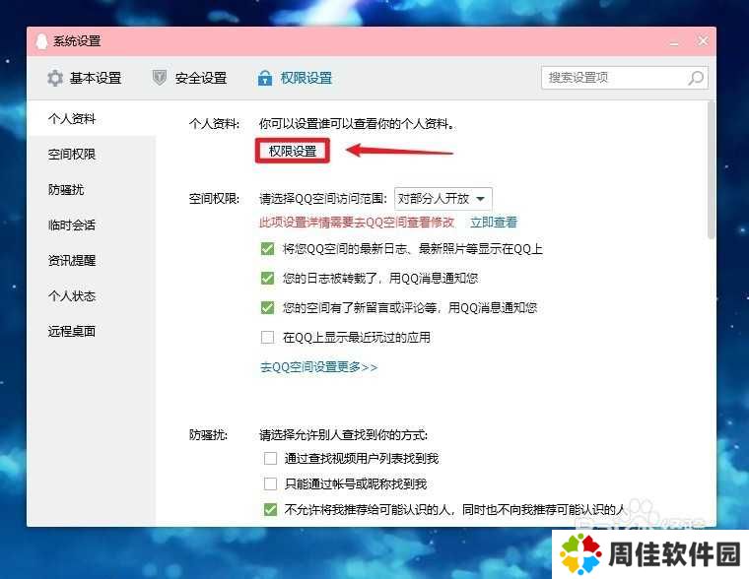Click the gear icon beside 基本设置
Screen dimensions: 749x579
click(55, 78)
